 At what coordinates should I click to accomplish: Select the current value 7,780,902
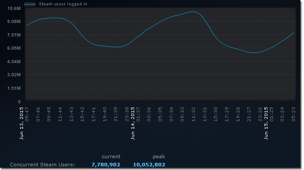(x=106, y=165)
